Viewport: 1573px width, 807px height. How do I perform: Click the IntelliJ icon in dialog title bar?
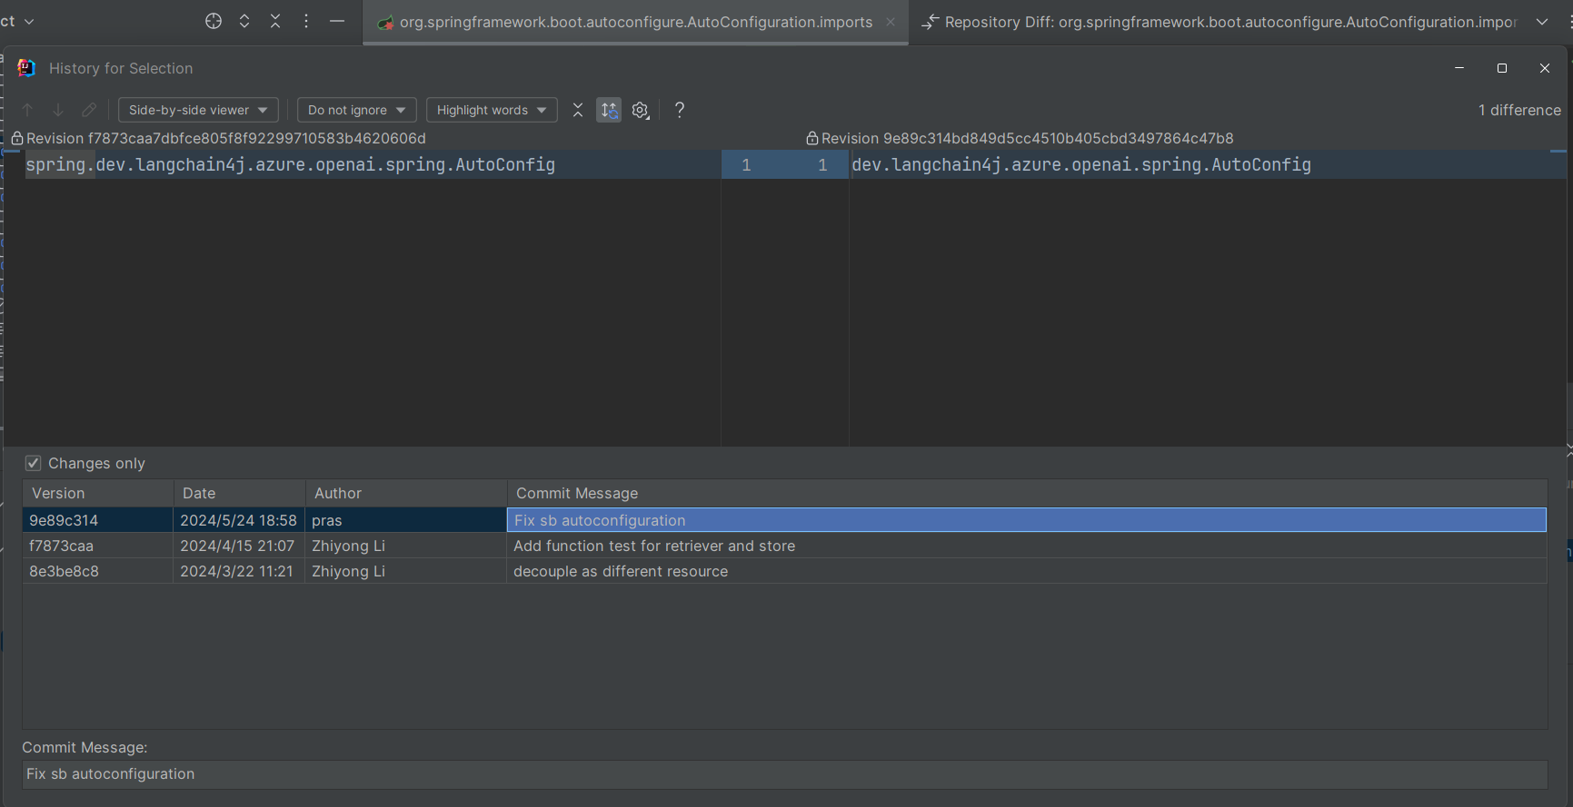pos(26,68)
